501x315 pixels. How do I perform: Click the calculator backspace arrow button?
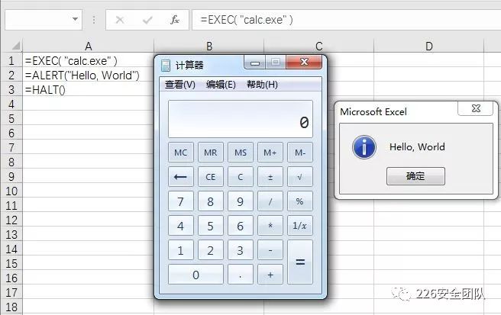[180, 176]
